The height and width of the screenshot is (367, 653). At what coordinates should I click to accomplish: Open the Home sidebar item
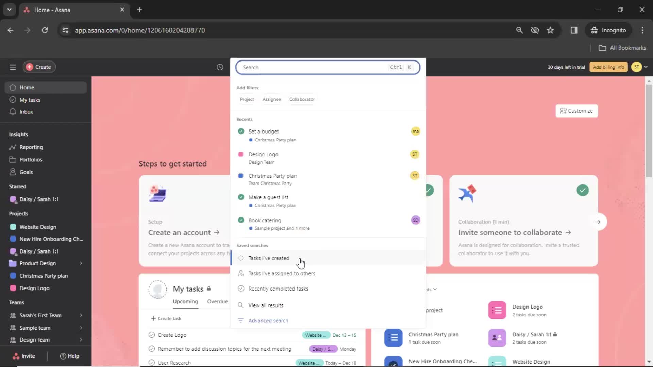coord(46,87)
